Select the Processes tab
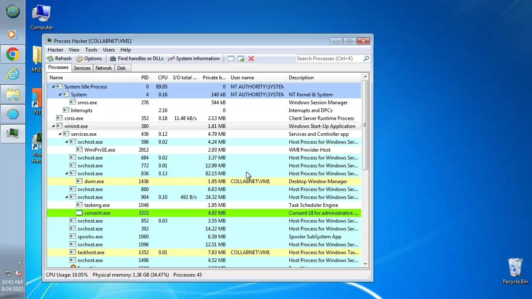 (58, 68)
